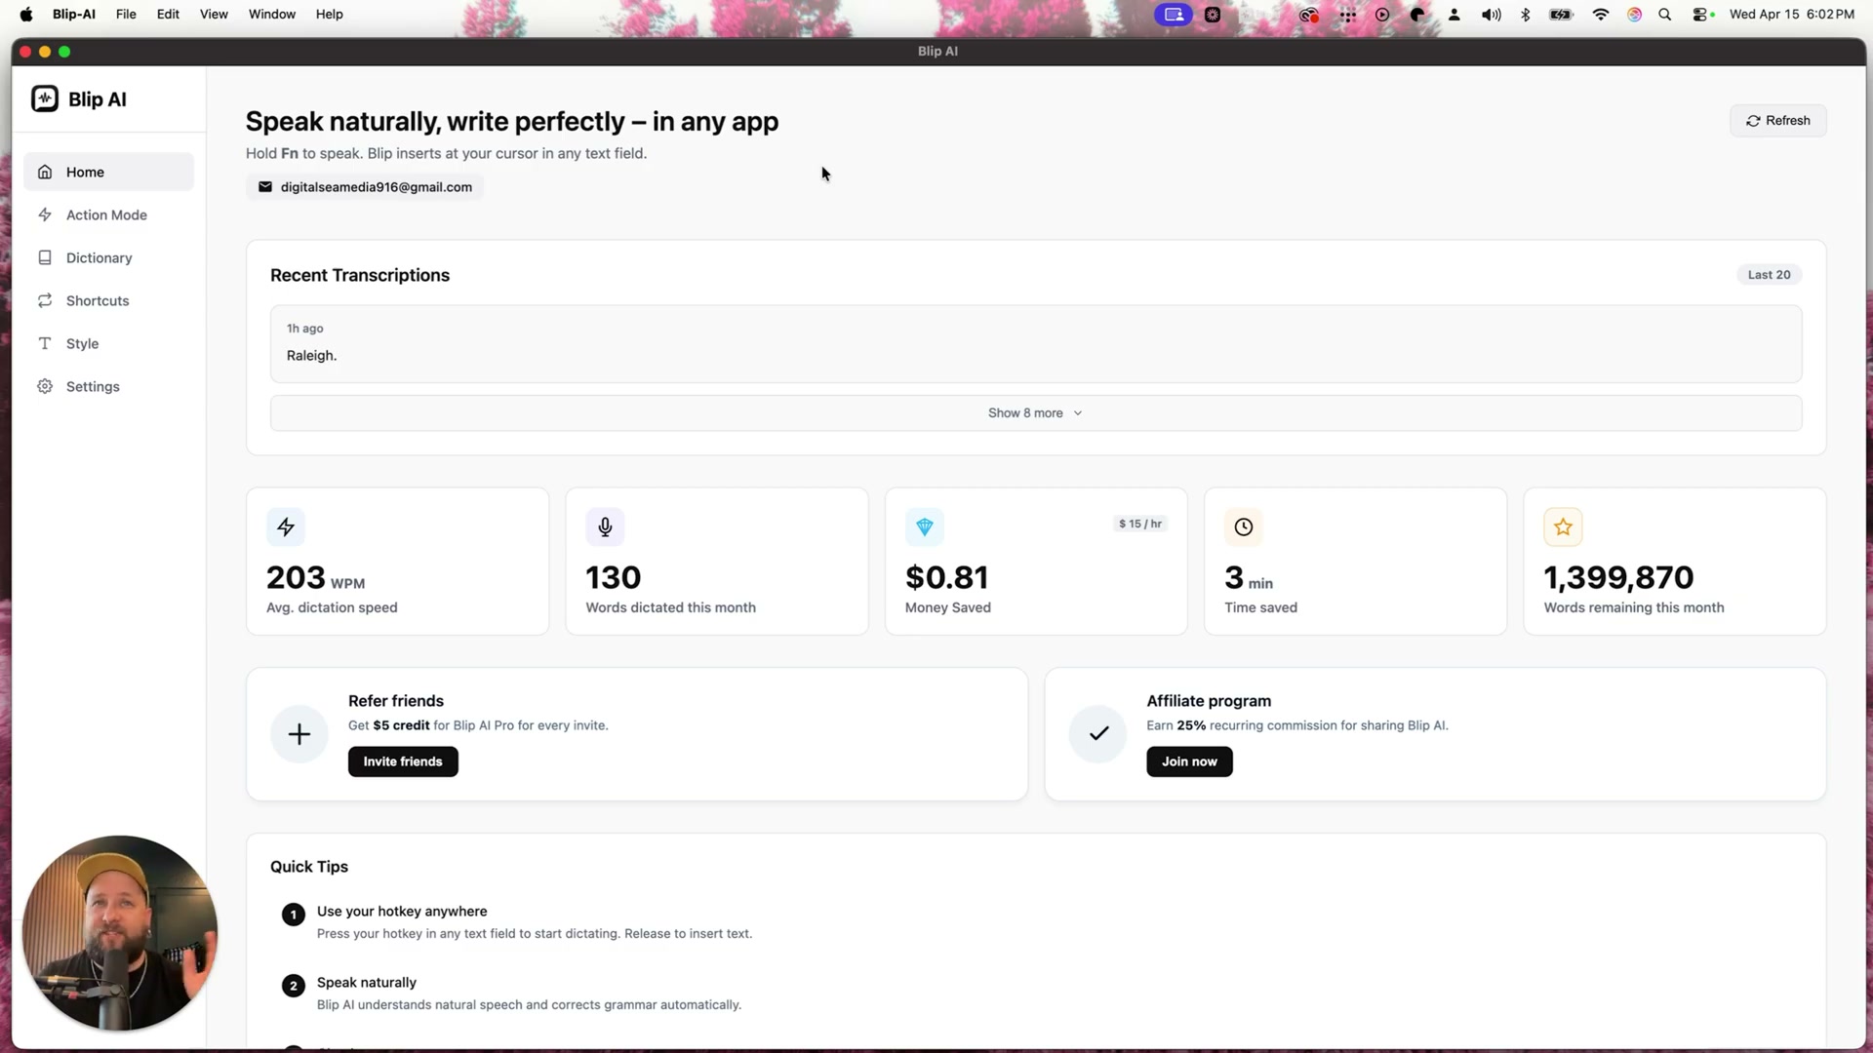Expand Show 8 more transcriptions
Screen dimensions: 1873x1053
pyautogui.click(x=1035, y=413)
